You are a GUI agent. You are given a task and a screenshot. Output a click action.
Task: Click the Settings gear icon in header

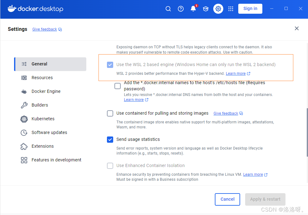click(x=218, y=9)
